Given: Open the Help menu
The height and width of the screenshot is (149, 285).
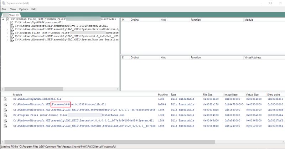Looking at the screenshot, I should pos(33,9).
